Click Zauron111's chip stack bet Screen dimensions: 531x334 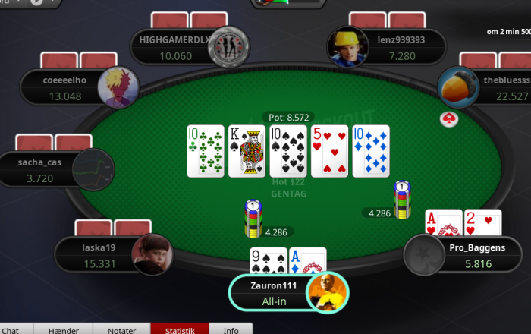pyautogui.click(x=253, y=219)
